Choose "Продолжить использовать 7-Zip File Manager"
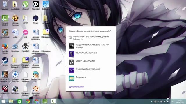186x104 pixels. point(91,46)
